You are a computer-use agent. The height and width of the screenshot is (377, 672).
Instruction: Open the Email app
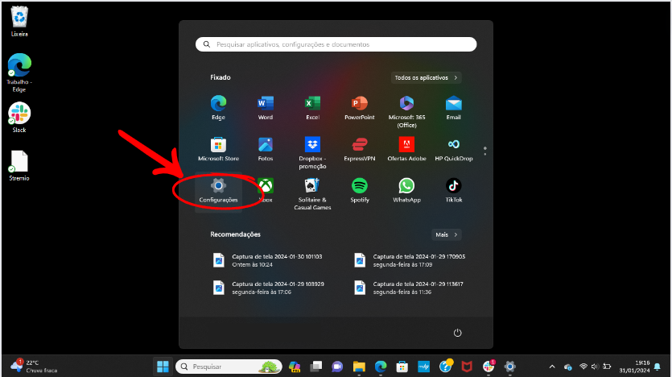point(453,108)
